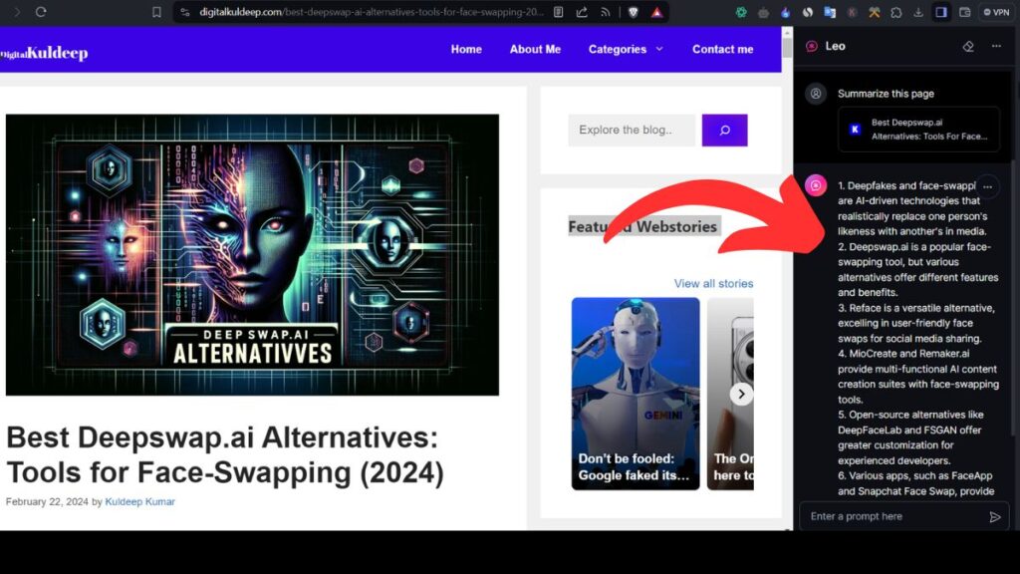1020x574 pixels.
Task: Toggle the bookmark icon left of address bar
Action: [x=156, y=12]
